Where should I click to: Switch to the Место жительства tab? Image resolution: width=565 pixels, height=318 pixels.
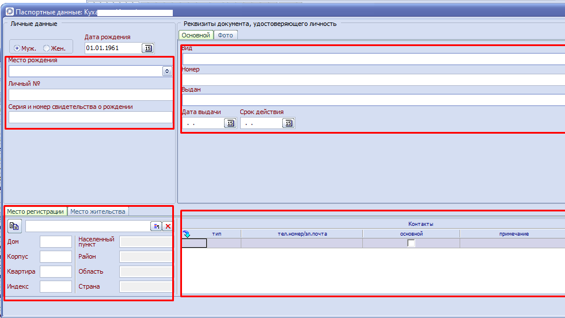tap(97, 211)
